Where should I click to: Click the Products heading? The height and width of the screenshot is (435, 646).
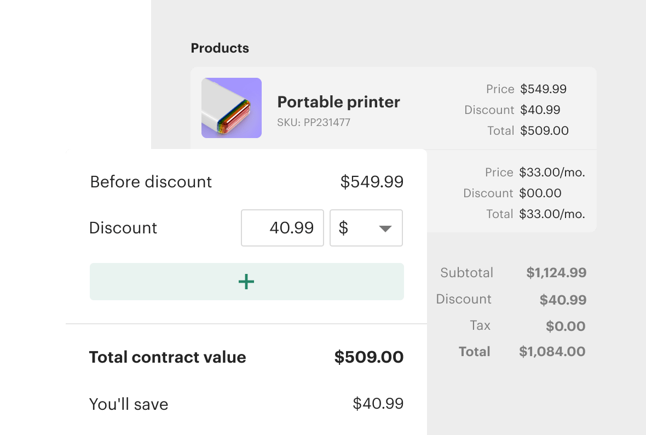coord(220,48)
